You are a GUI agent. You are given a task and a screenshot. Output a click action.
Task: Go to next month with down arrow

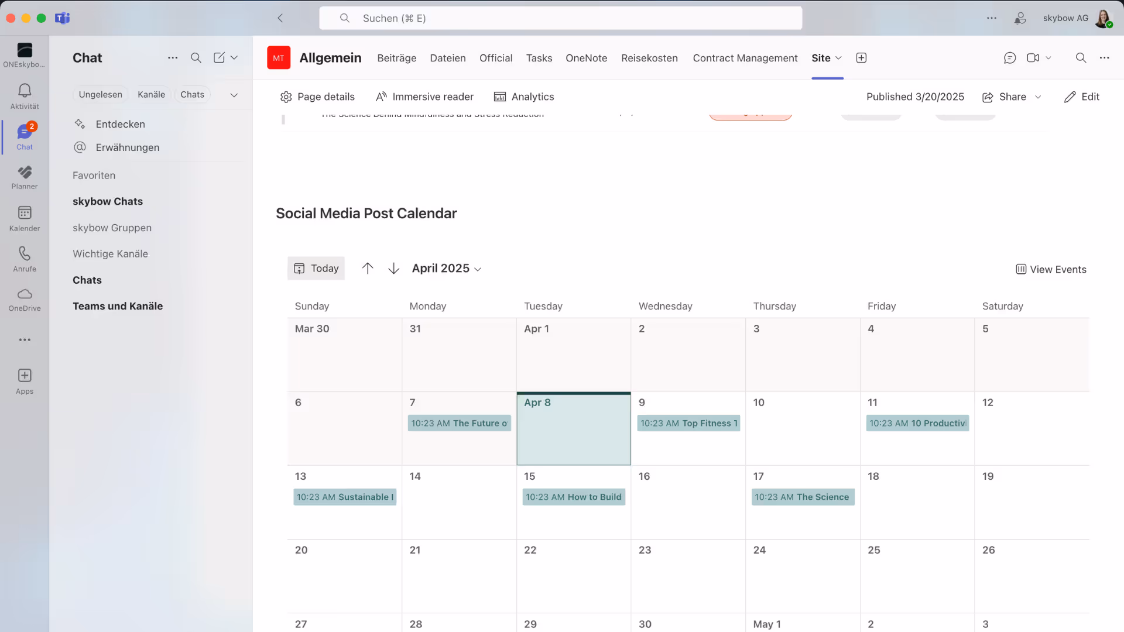coord(394,268)
